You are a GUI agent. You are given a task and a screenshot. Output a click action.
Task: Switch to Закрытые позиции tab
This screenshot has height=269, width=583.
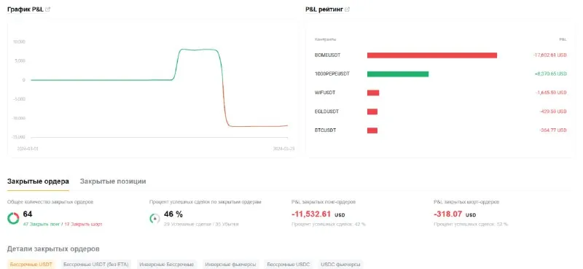[113, 182]
